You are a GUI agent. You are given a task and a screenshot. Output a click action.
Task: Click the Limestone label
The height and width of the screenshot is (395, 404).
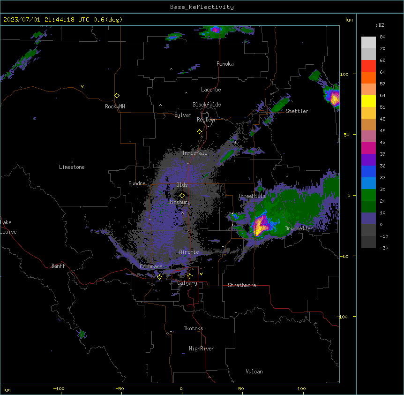(x=72, y=167)
